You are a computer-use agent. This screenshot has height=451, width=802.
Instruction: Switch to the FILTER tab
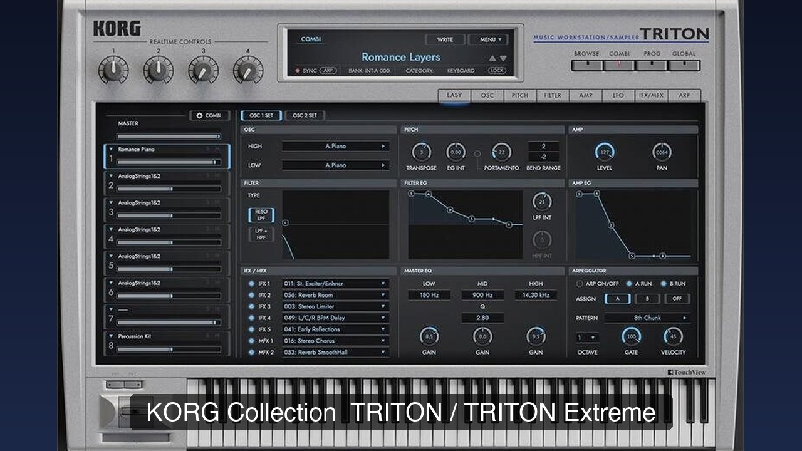pos(553,96)
